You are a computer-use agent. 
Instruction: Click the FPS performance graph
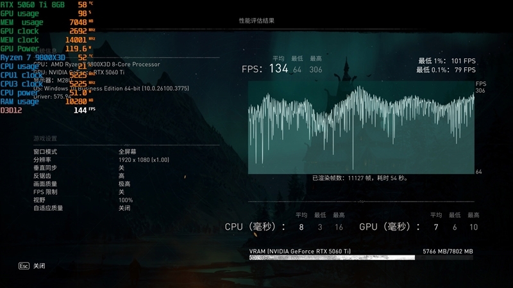[x=361, y=127]
